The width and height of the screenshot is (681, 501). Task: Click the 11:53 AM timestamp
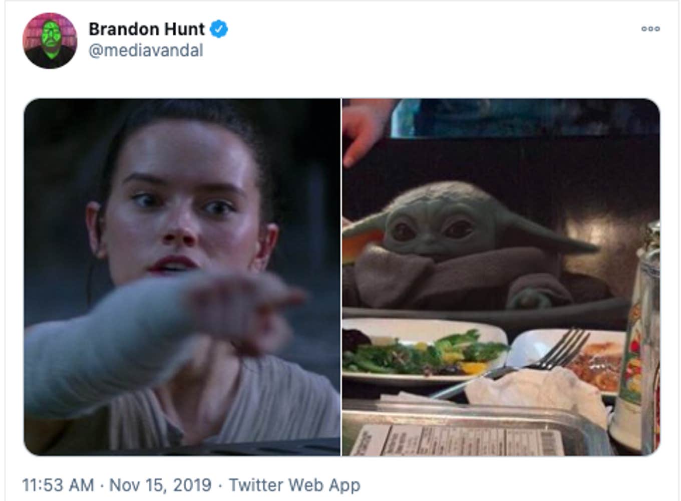pos(58,485)
